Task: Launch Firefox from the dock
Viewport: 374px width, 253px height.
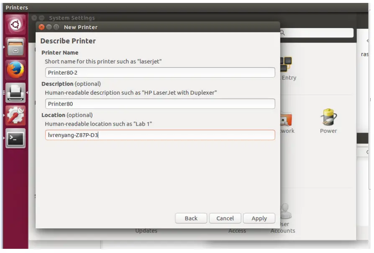Action: (x=15, y=70)
